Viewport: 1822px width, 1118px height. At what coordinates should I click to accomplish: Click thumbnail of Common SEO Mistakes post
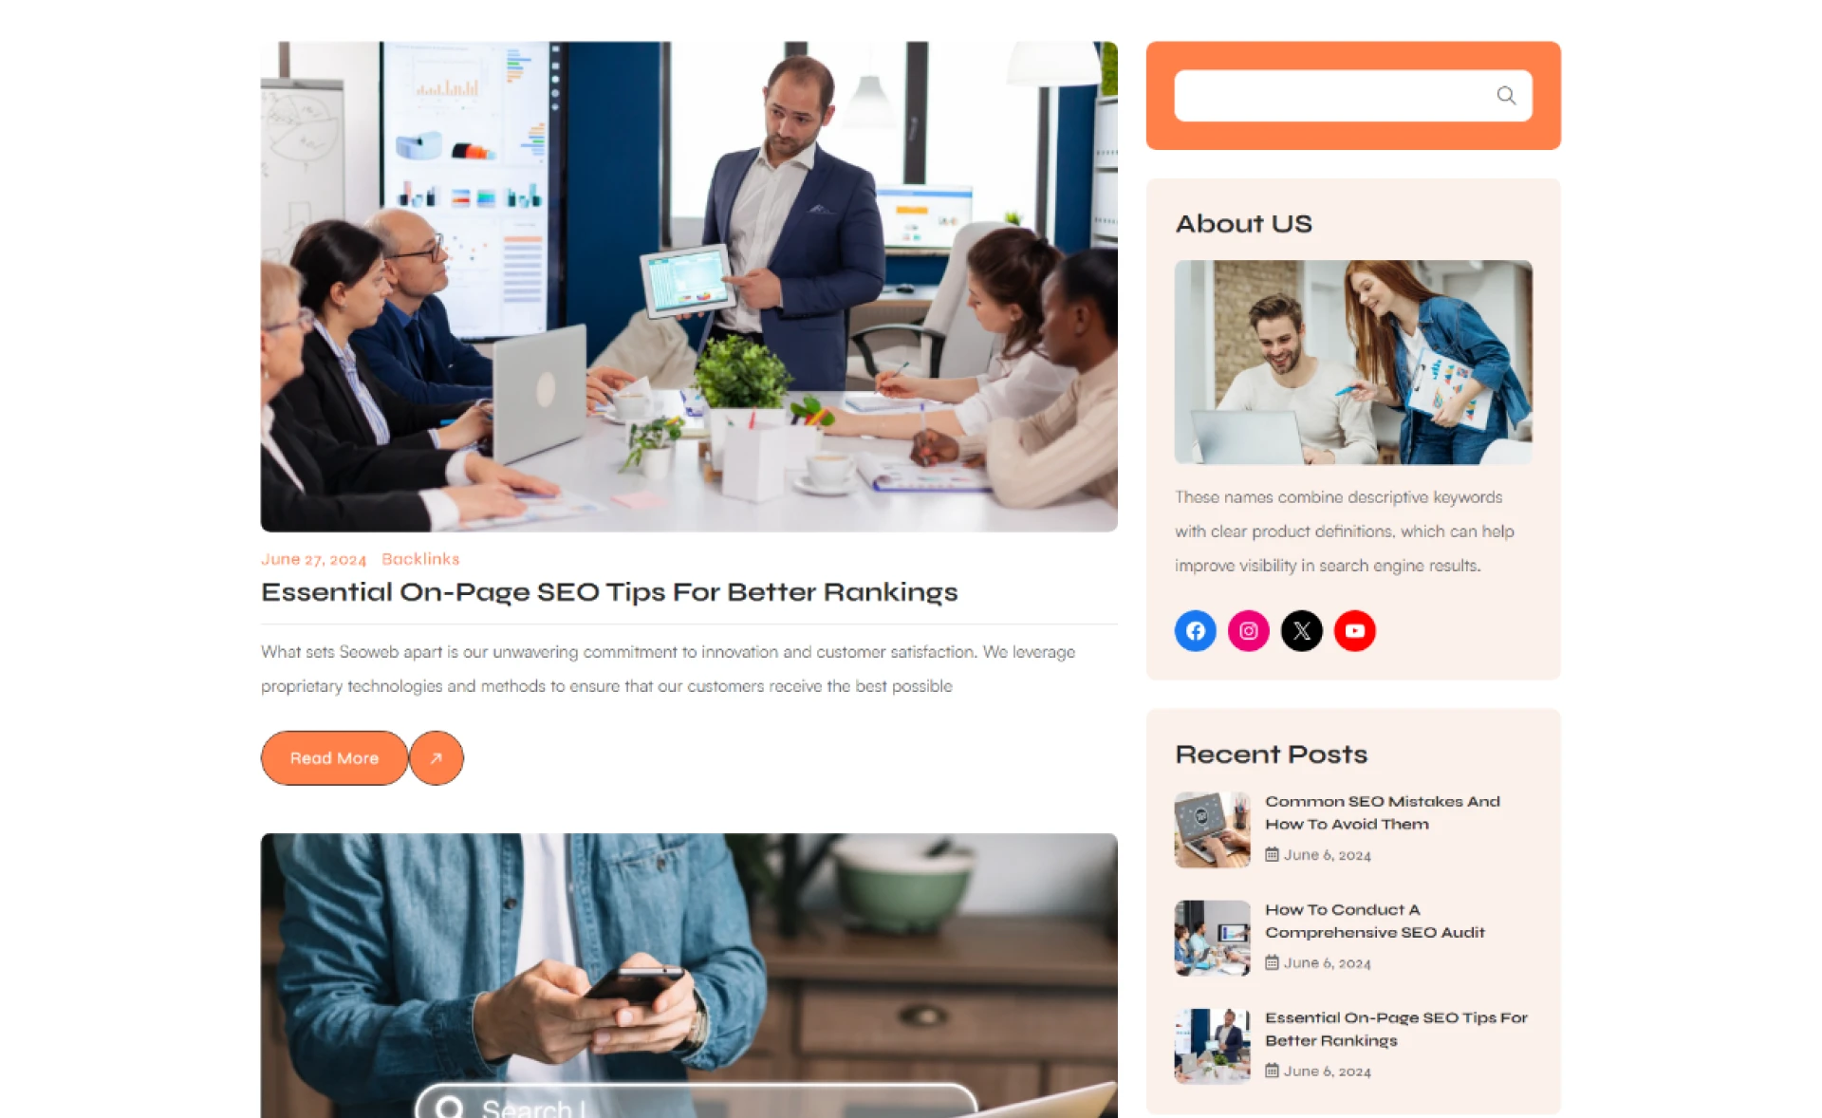pyautogui.click(x=1212, y=829)
